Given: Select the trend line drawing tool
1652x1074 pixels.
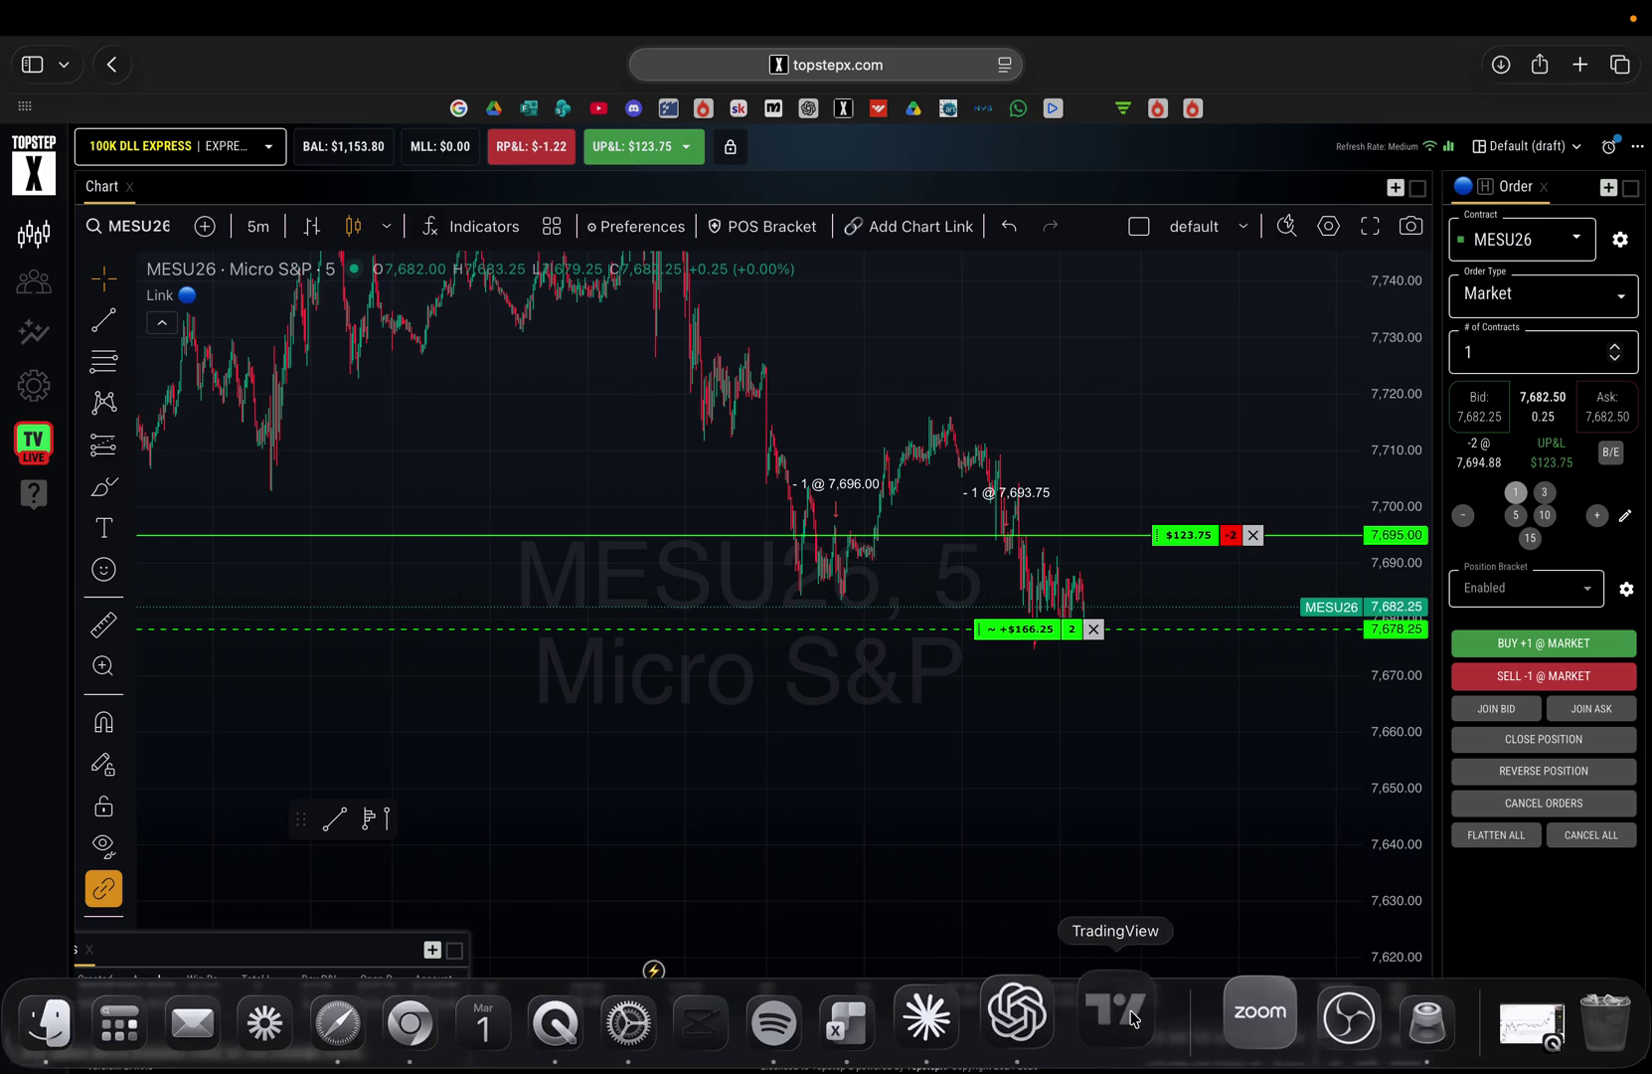Looking at the screenshot, I should [x=103, y=319].
